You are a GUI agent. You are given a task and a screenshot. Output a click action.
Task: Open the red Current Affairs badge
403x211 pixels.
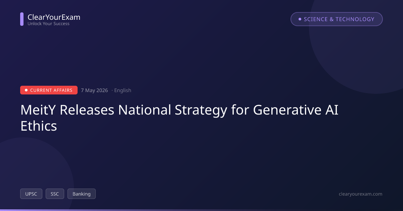pyautogui.click(x=49, y=90)
